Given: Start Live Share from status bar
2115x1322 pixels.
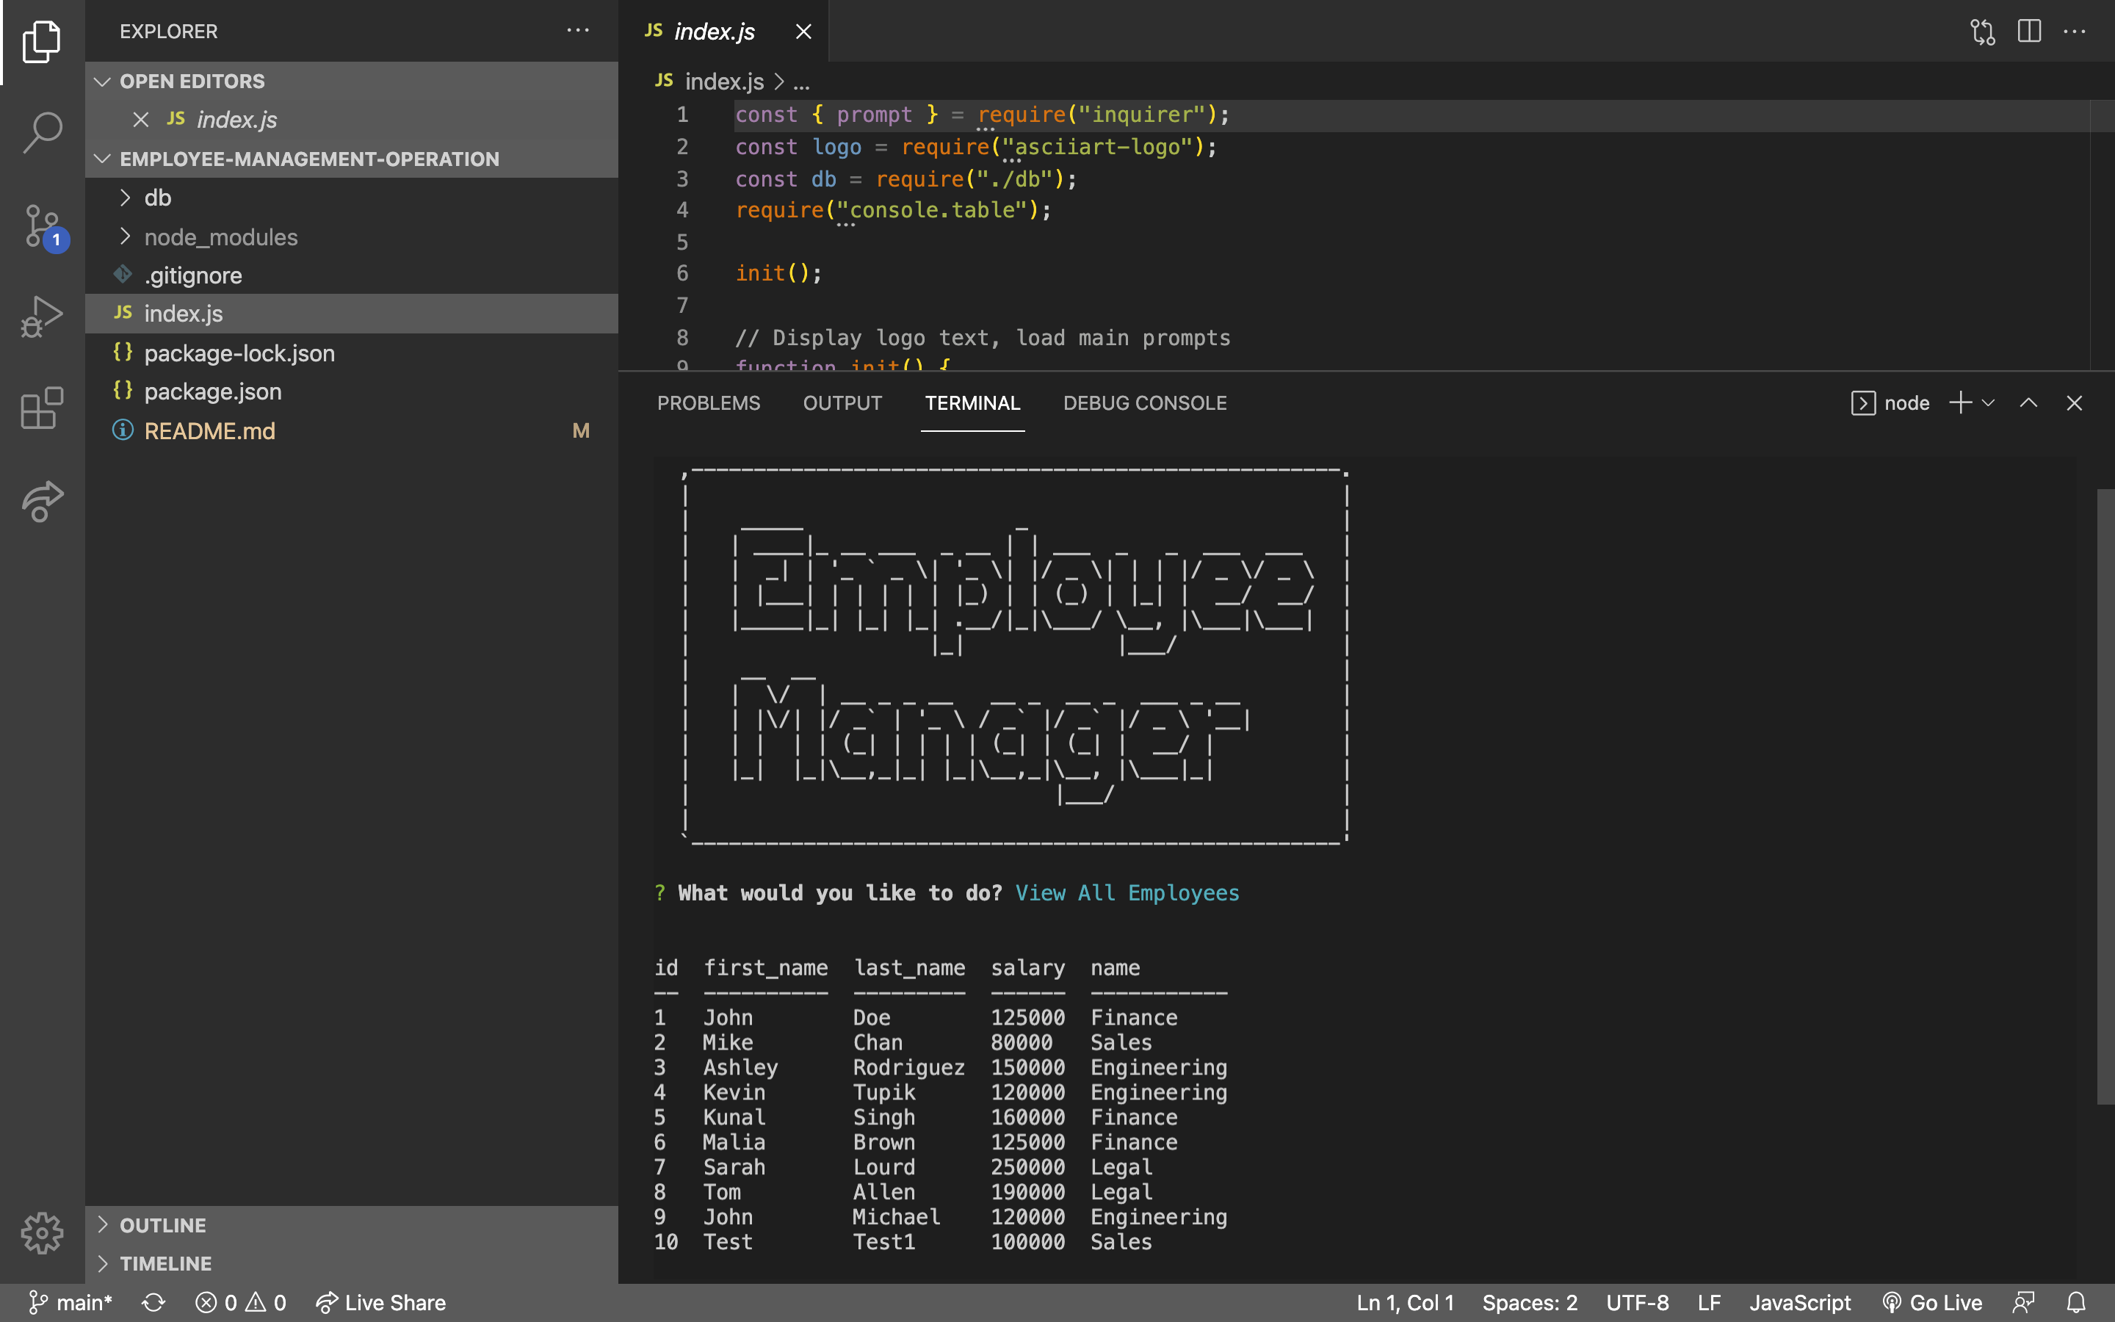Looking at the screenshot, I should click(380, 1303).
